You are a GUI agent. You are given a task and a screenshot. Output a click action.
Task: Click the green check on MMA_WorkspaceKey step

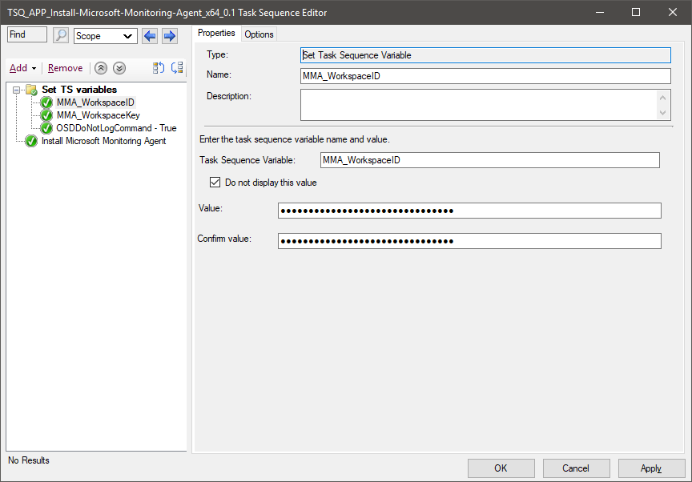tap(46, 114)
